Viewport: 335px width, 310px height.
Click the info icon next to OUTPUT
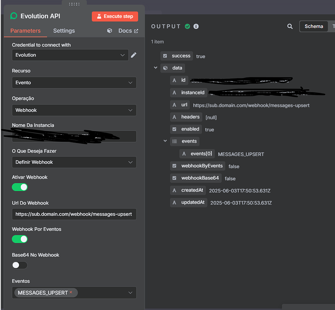[x=196, y=26]
